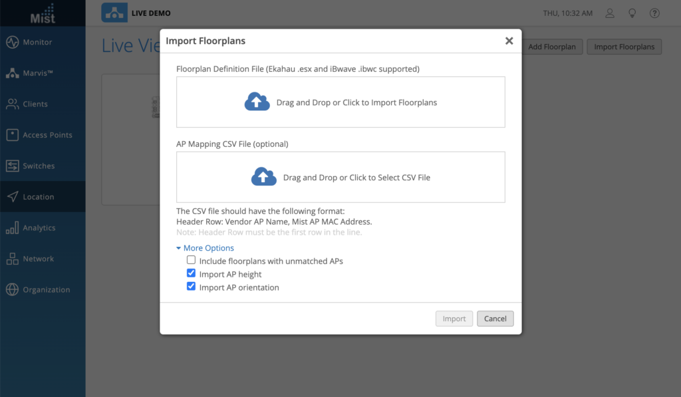Viewport: 681px width, 397px height.
Task: Click the Access Points icon
Action: click(x=12, y=135)
